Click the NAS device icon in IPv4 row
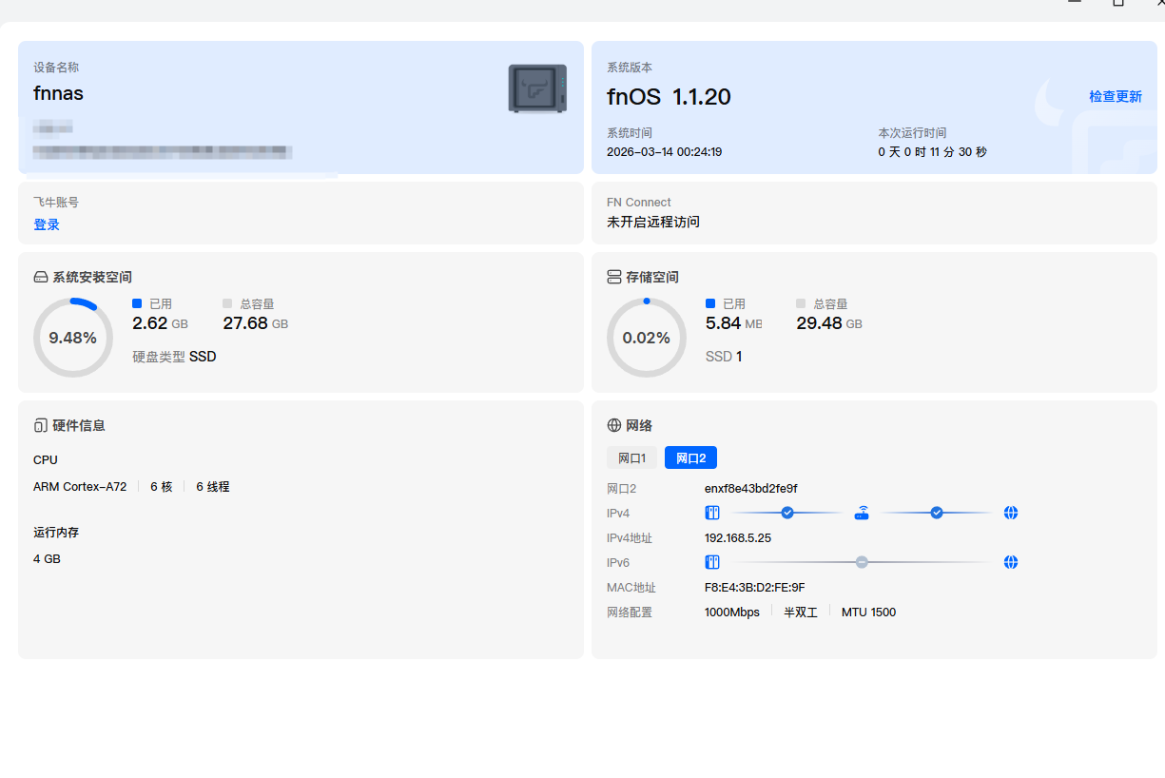The image size is (1165, 778). [x=712, y=513]
